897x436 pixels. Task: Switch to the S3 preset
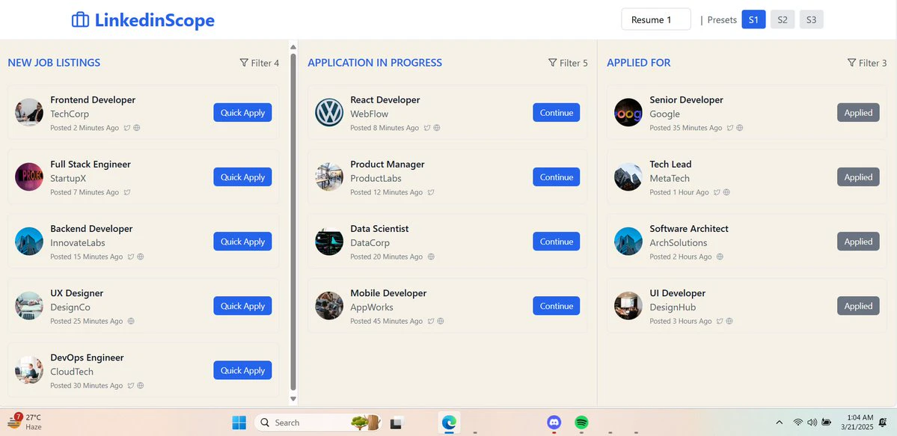pyautogui.click(x=811, y=19)
